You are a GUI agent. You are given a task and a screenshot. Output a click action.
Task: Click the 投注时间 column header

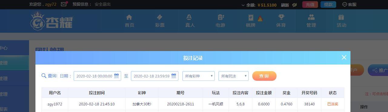click(97, 93)
